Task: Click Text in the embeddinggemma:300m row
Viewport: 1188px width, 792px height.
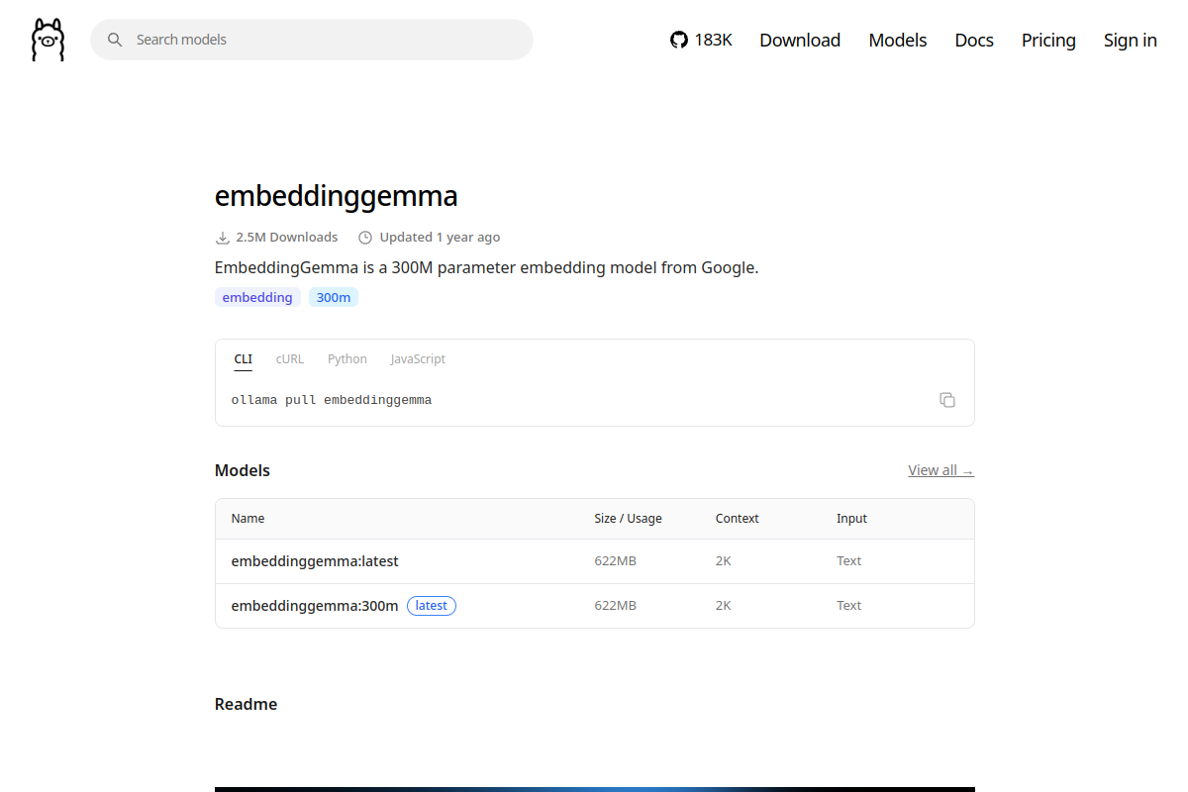Action: (849, 606)
